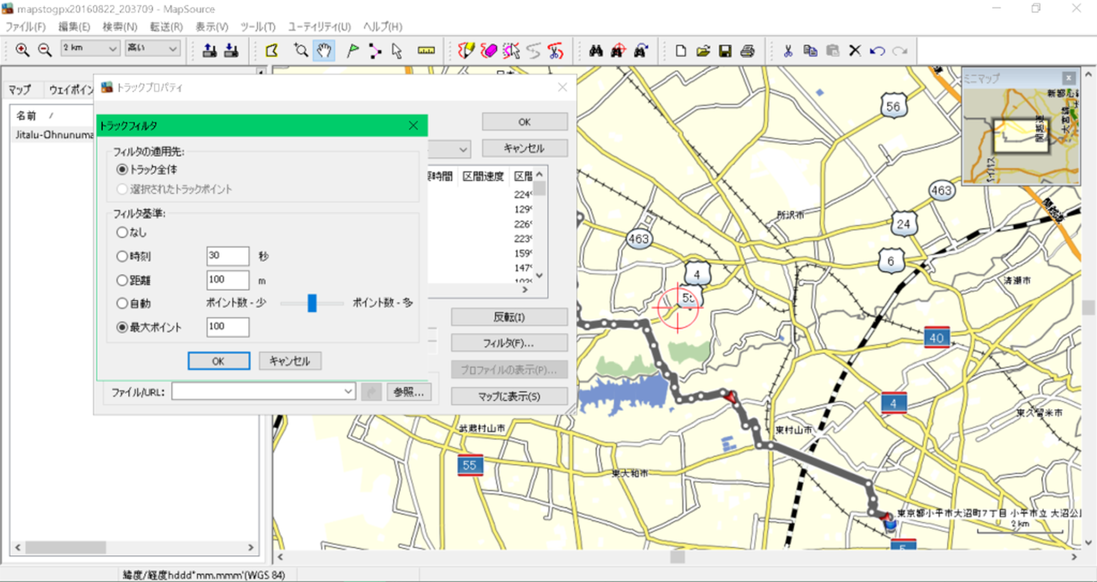Select the waypoint flag tool
This screenshot has height=582, width=1097.
point(353,50)
